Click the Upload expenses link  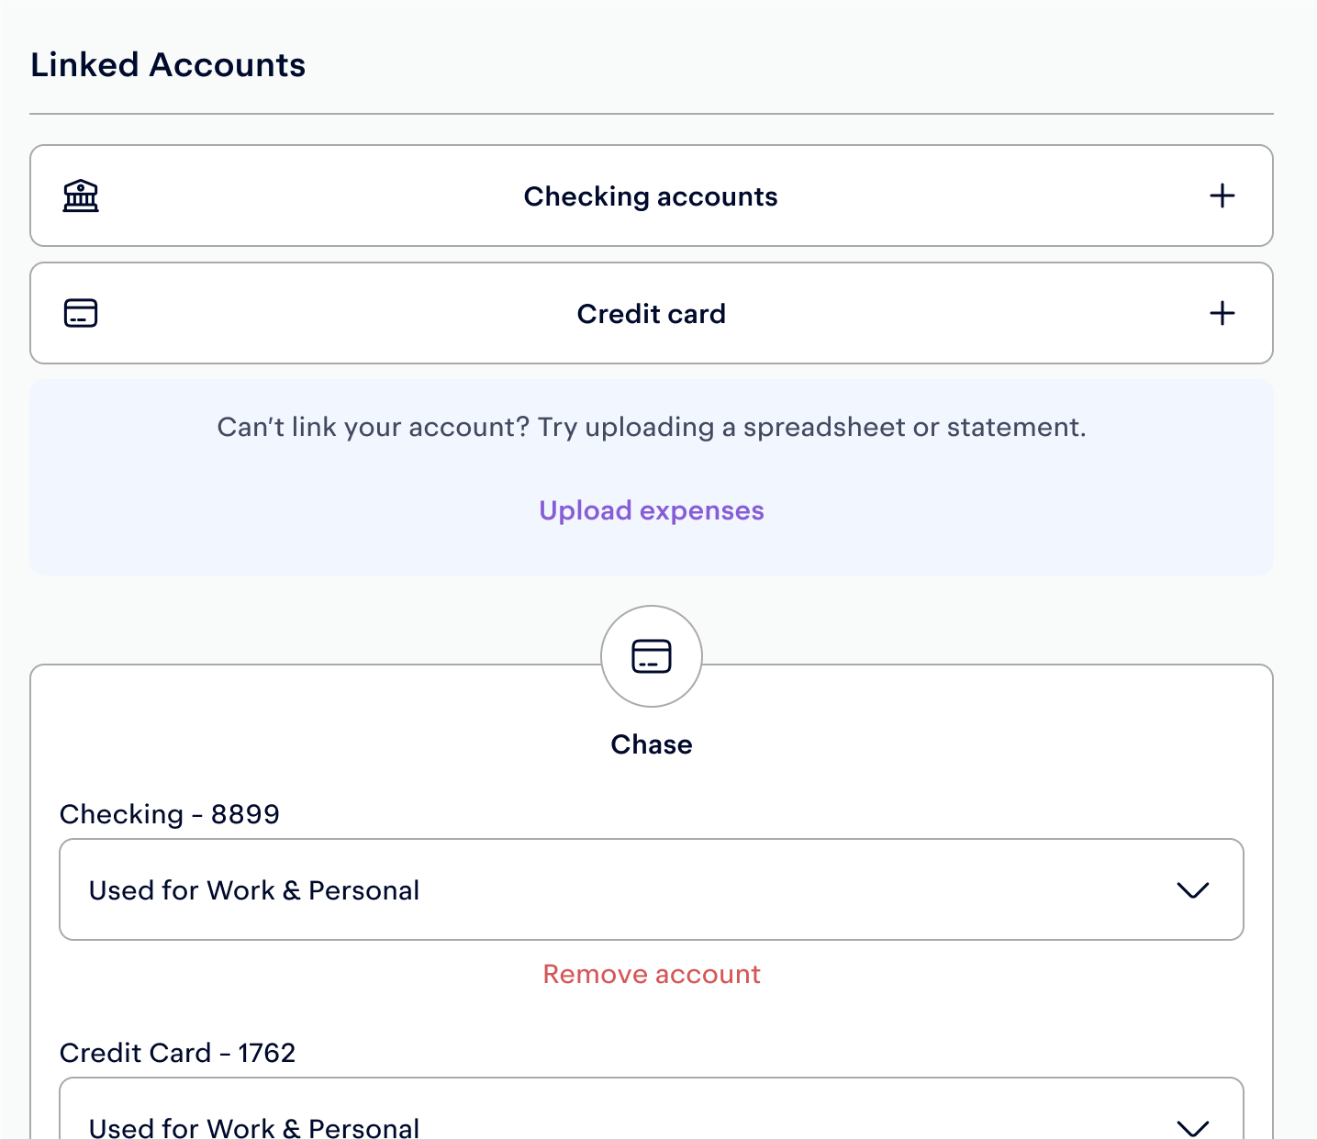pyautogui.click(x=652, y=510)
